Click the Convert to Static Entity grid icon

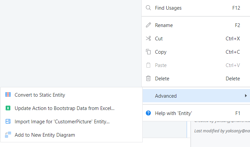tap(8, 95)
